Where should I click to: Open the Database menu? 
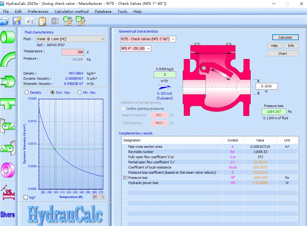[103, 11]
